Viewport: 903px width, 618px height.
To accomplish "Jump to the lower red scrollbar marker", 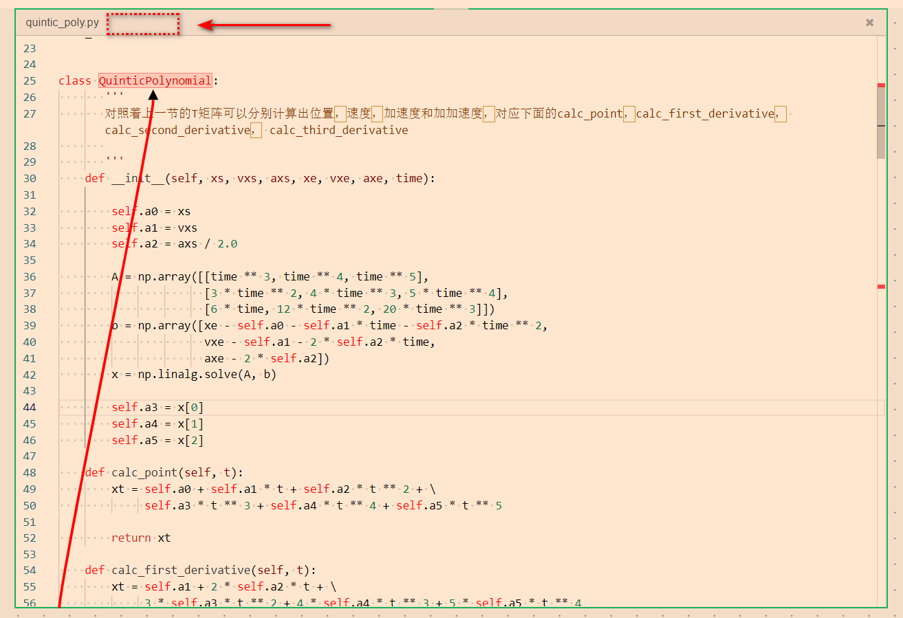I will (x=881, y=287).
